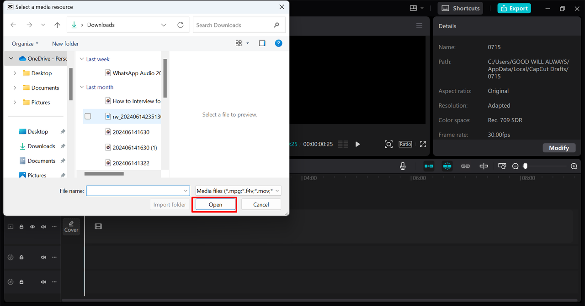Click the layout icon next to Shortcuts
Viewport: 585px width, 306px height.
(414, 8)
